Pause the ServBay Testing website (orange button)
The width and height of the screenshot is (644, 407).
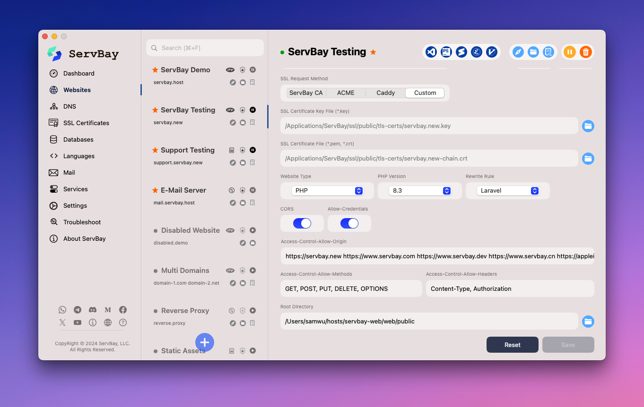[570, 52]
